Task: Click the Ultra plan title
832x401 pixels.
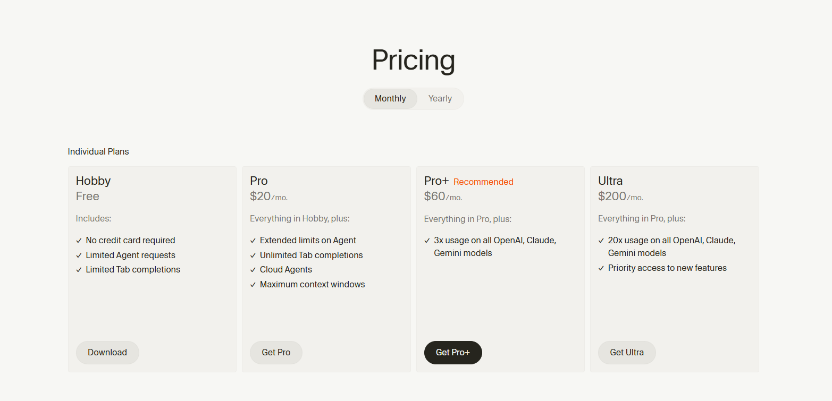Action: [x=610, y=181]
